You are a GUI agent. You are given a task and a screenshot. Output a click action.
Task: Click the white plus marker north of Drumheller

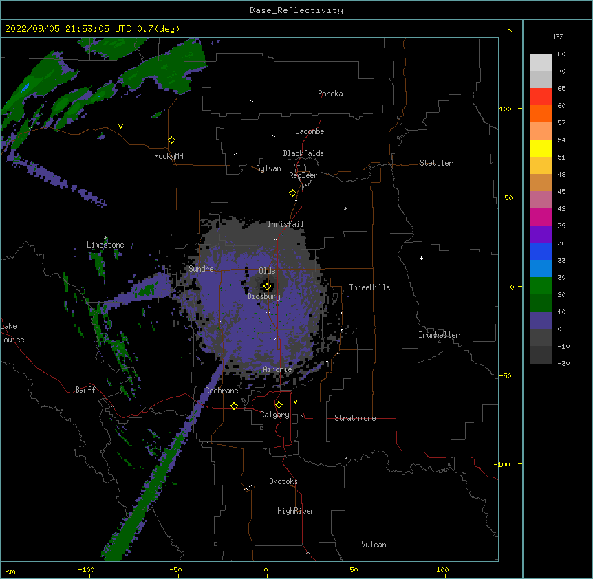coord(421,258)
